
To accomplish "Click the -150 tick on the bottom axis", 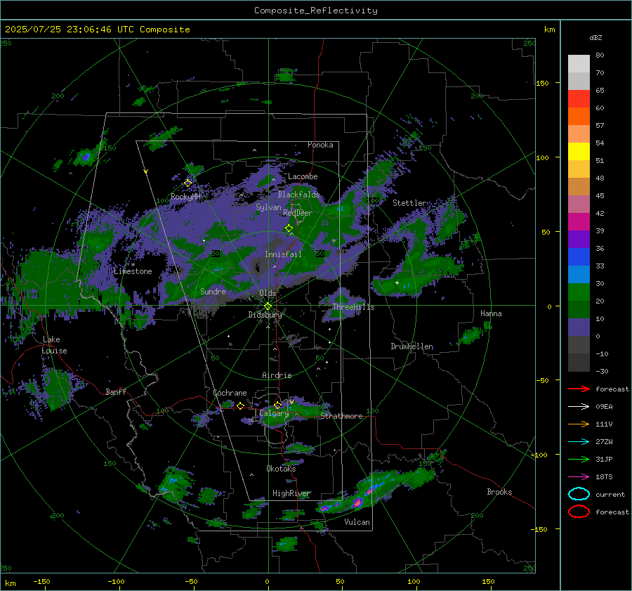I will point(41,581).
